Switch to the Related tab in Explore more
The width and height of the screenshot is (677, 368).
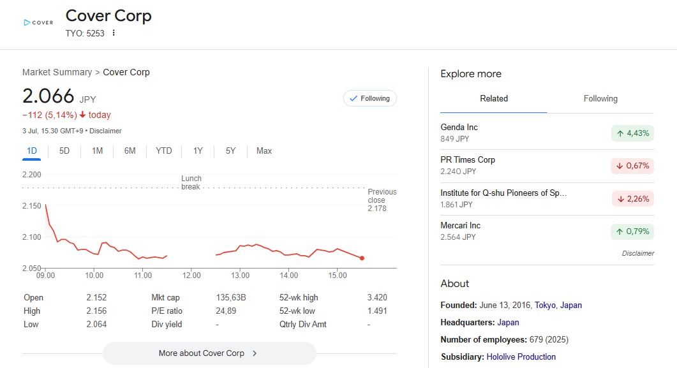click(x=493, y=99)
